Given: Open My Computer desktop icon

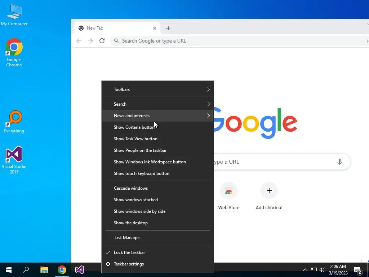Looking at the screenshot, I should [x=14, y=15].
